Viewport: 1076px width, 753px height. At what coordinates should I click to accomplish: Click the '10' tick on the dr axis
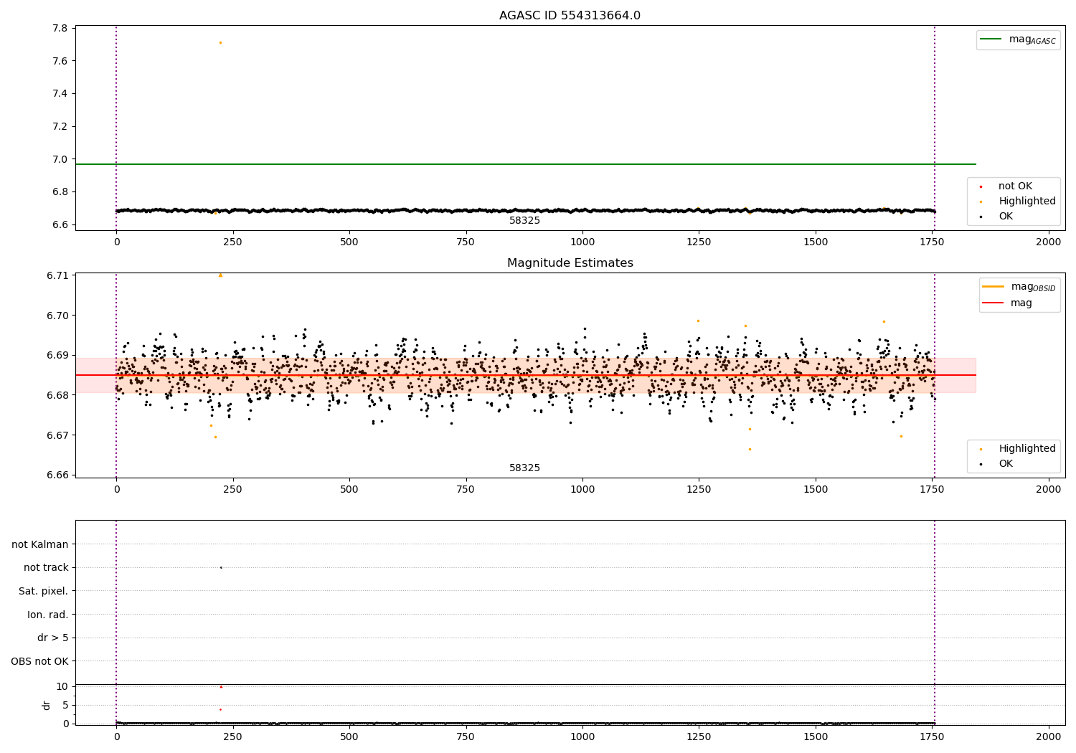point(62,686)
